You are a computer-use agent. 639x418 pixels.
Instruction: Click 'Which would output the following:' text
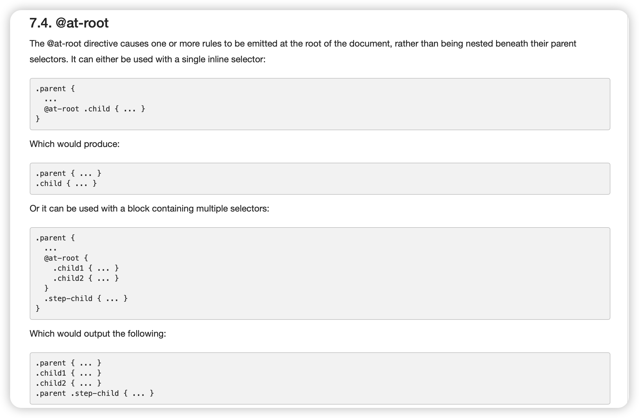[x=98, y=334]
